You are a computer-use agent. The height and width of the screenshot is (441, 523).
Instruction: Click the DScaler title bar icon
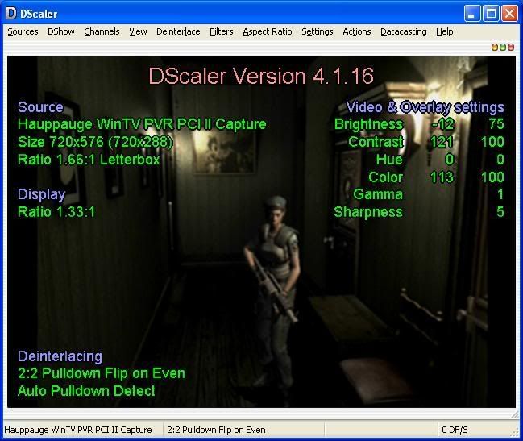click(x=11, y=14)
